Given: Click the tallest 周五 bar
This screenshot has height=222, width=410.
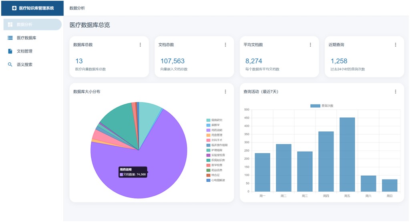Looking at the screenshot, I should (x=347, y=155).
